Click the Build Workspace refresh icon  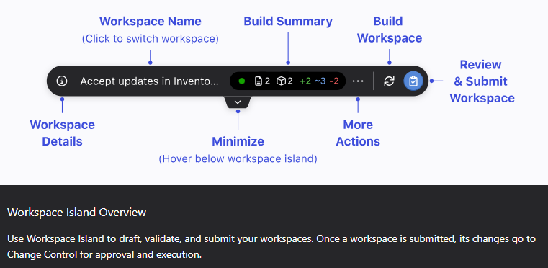click(389, 81)
